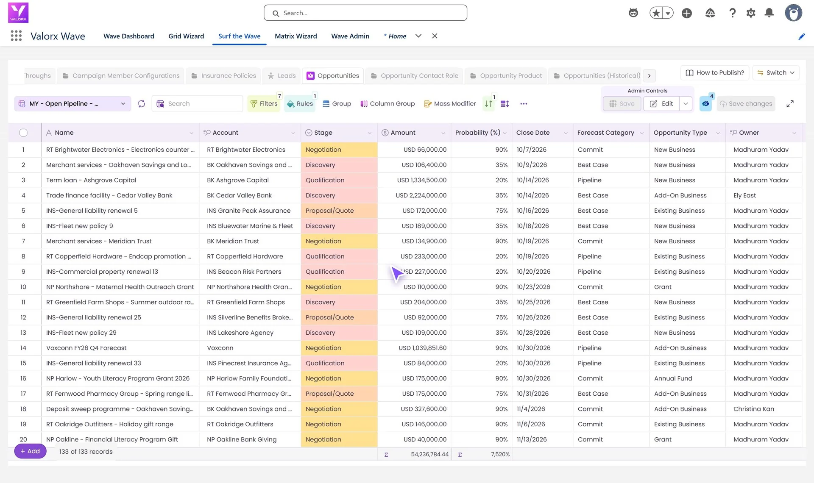The width and height of the screenshot is (814, 483).
Task: Switch to Wave Dashboard tab
Action: point(129,36)
